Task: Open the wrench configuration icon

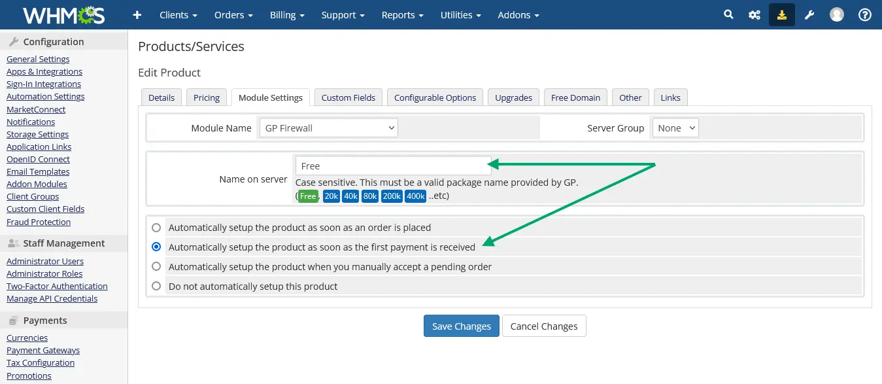Action: [x=809, y=14]
